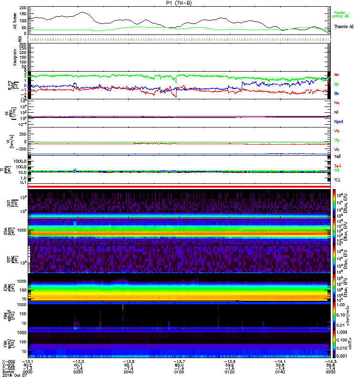Click the 150 tick on AE Index axis

(23, 14)
